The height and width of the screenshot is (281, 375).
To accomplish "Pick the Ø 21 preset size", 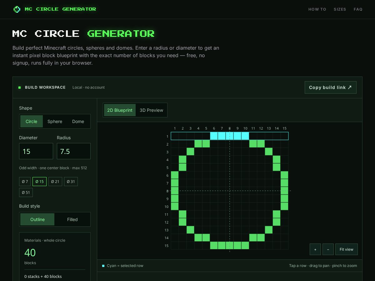I will (x=55, y=181).
